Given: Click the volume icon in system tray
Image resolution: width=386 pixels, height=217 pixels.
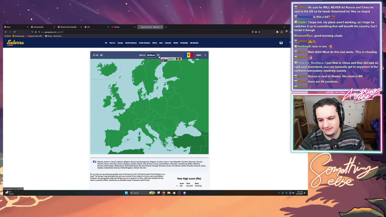Looking at the screenshot, I should (x=293, y=193).
